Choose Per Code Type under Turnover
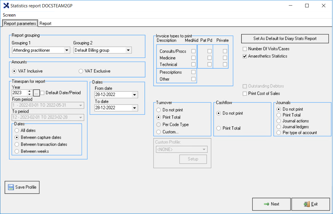 [x=159, y=125]
